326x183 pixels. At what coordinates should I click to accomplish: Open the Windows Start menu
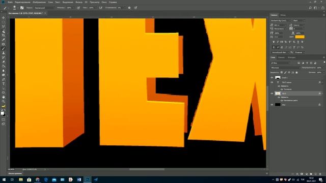click(4, 179)
